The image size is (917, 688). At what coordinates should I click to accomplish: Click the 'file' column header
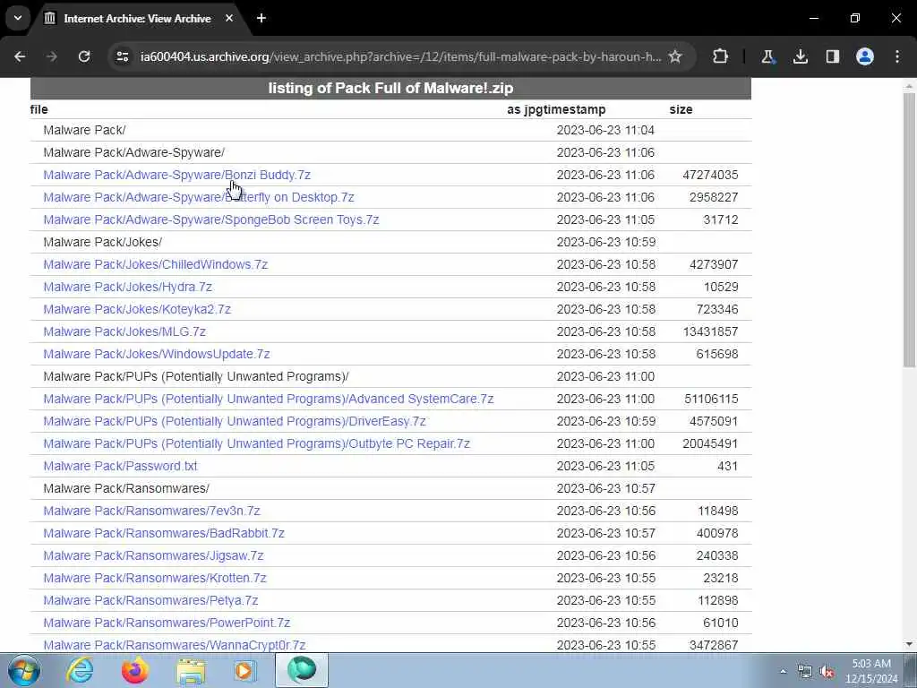[x=39, y=109]
